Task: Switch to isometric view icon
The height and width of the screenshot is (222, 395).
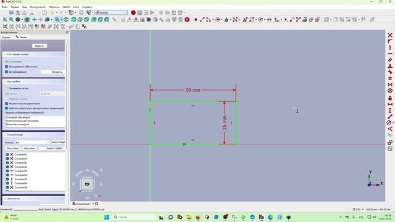Action: click(x=66, y=20)
